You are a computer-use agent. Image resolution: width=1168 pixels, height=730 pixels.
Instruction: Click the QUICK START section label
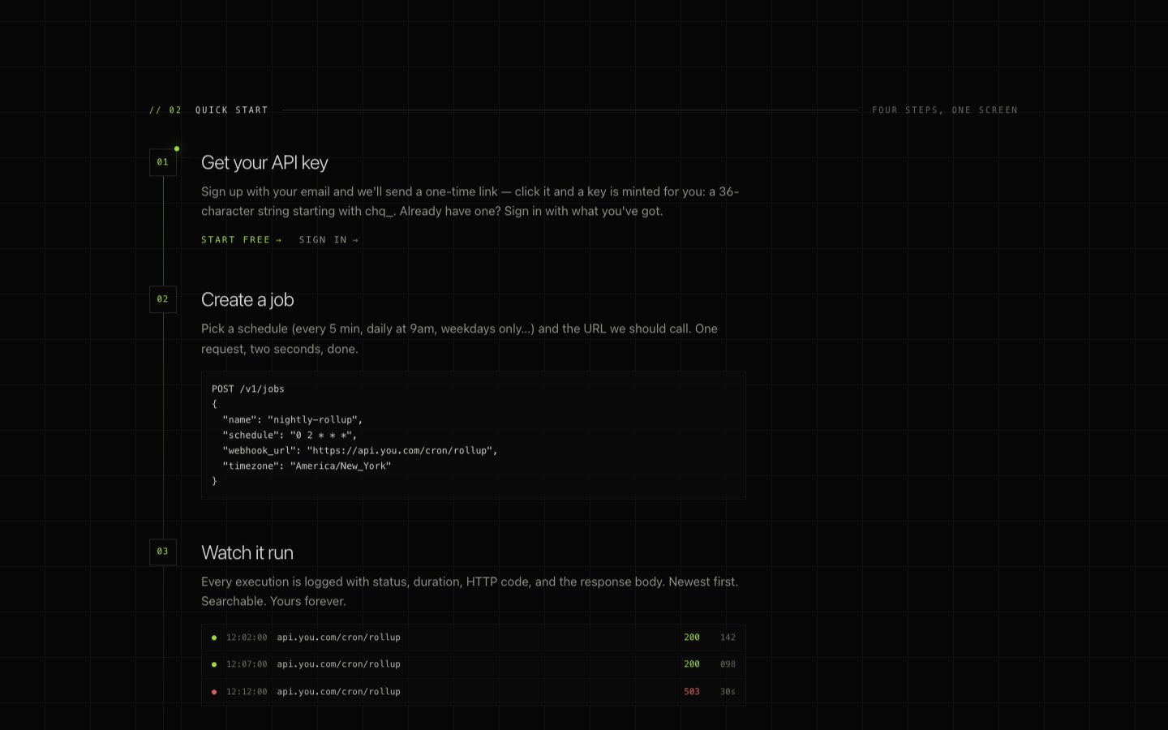231,110
